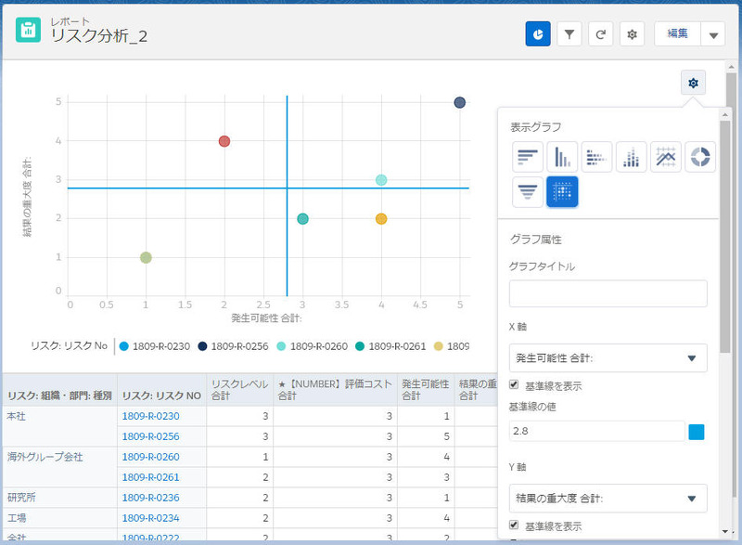Select the horizontal bar chart type

[526, 157]
